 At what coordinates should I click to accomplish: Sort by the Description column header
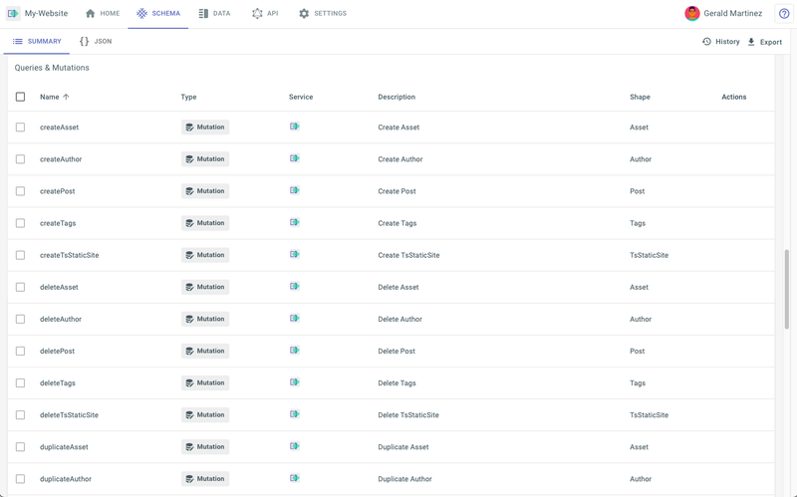397,97
